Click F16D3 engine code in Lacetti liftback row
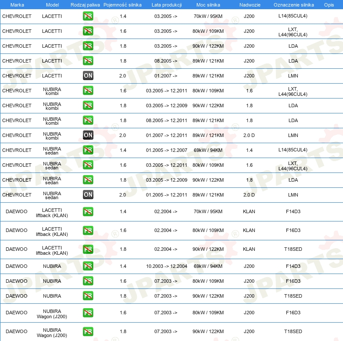 (293, 230)
